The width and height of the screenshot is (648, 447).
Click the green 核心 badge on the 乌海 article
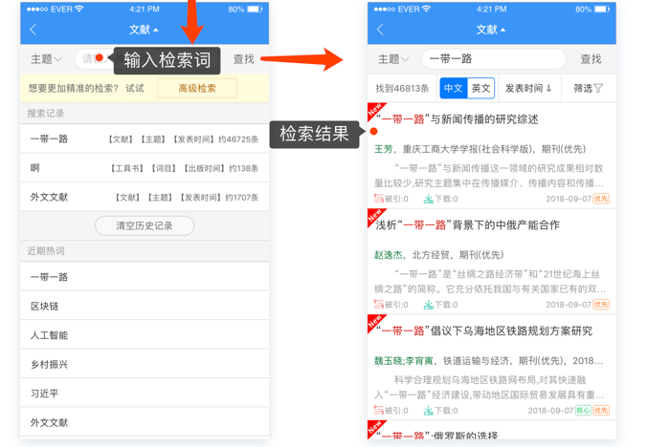point(583,411)
